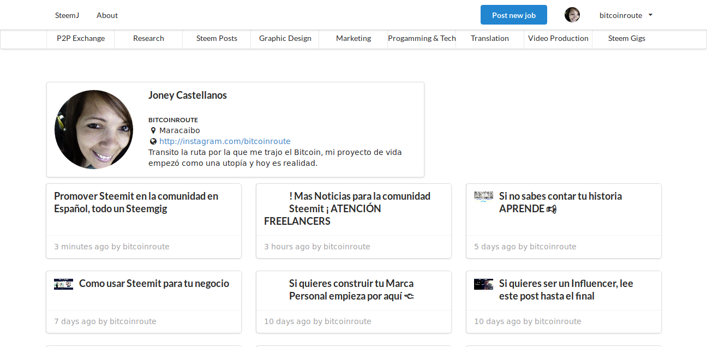Viewport: 707px width, 347px height.
Task: Click the thumbnail on 'Si no sabes contar tu historia'
Action: (483, 196)
